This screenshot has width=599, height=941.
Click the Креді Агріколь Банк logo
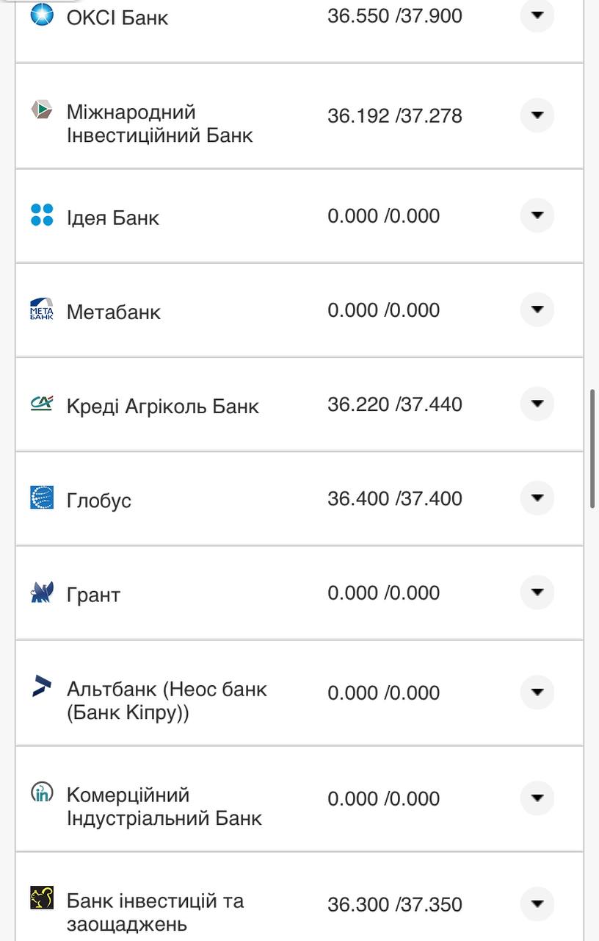tap(42, 403)
